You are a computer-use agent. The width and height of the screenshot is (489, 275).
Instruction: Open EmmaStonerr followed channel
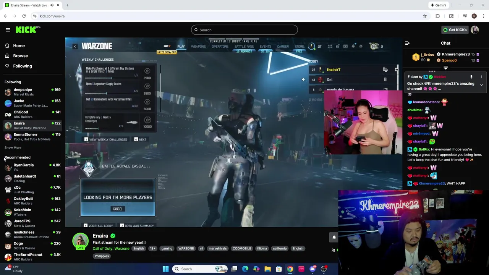tap(32, 137)
